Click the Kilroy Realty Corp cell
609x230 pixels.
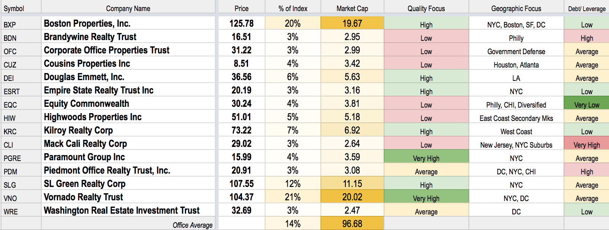tap(128, 130)
